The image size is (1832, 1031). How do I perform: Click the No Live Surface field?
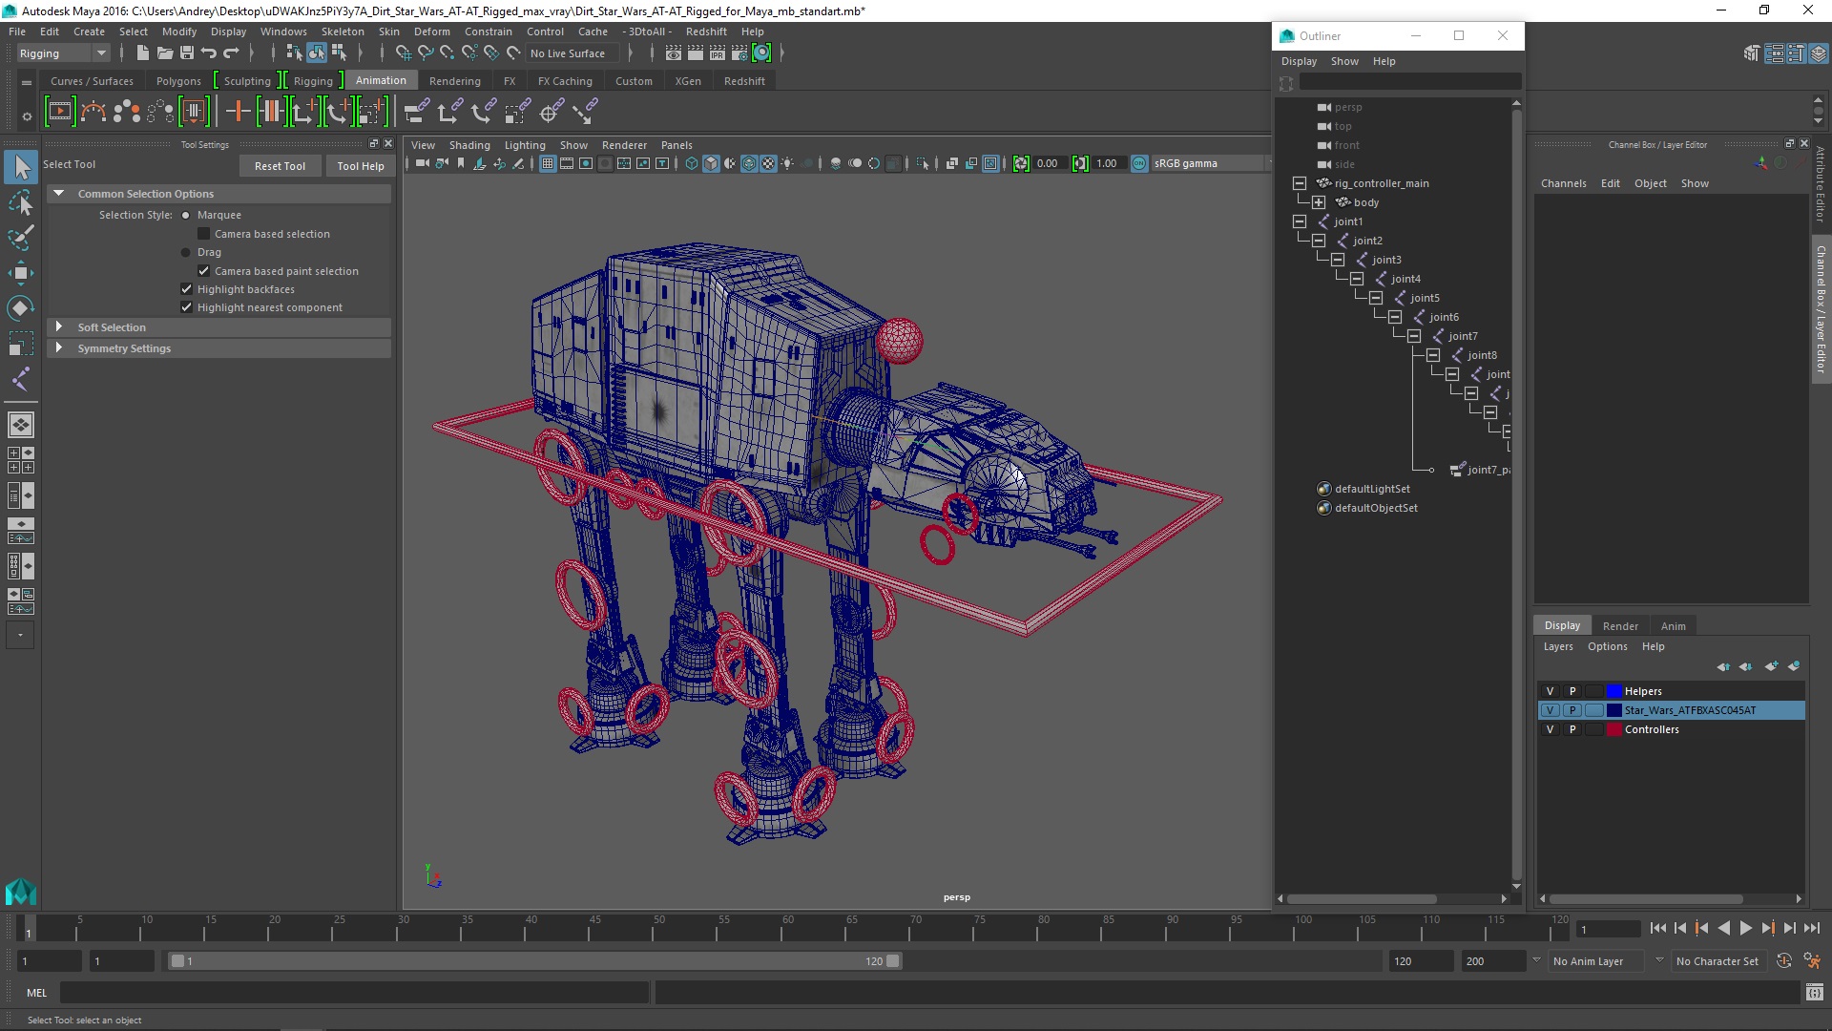click(573, 53)
